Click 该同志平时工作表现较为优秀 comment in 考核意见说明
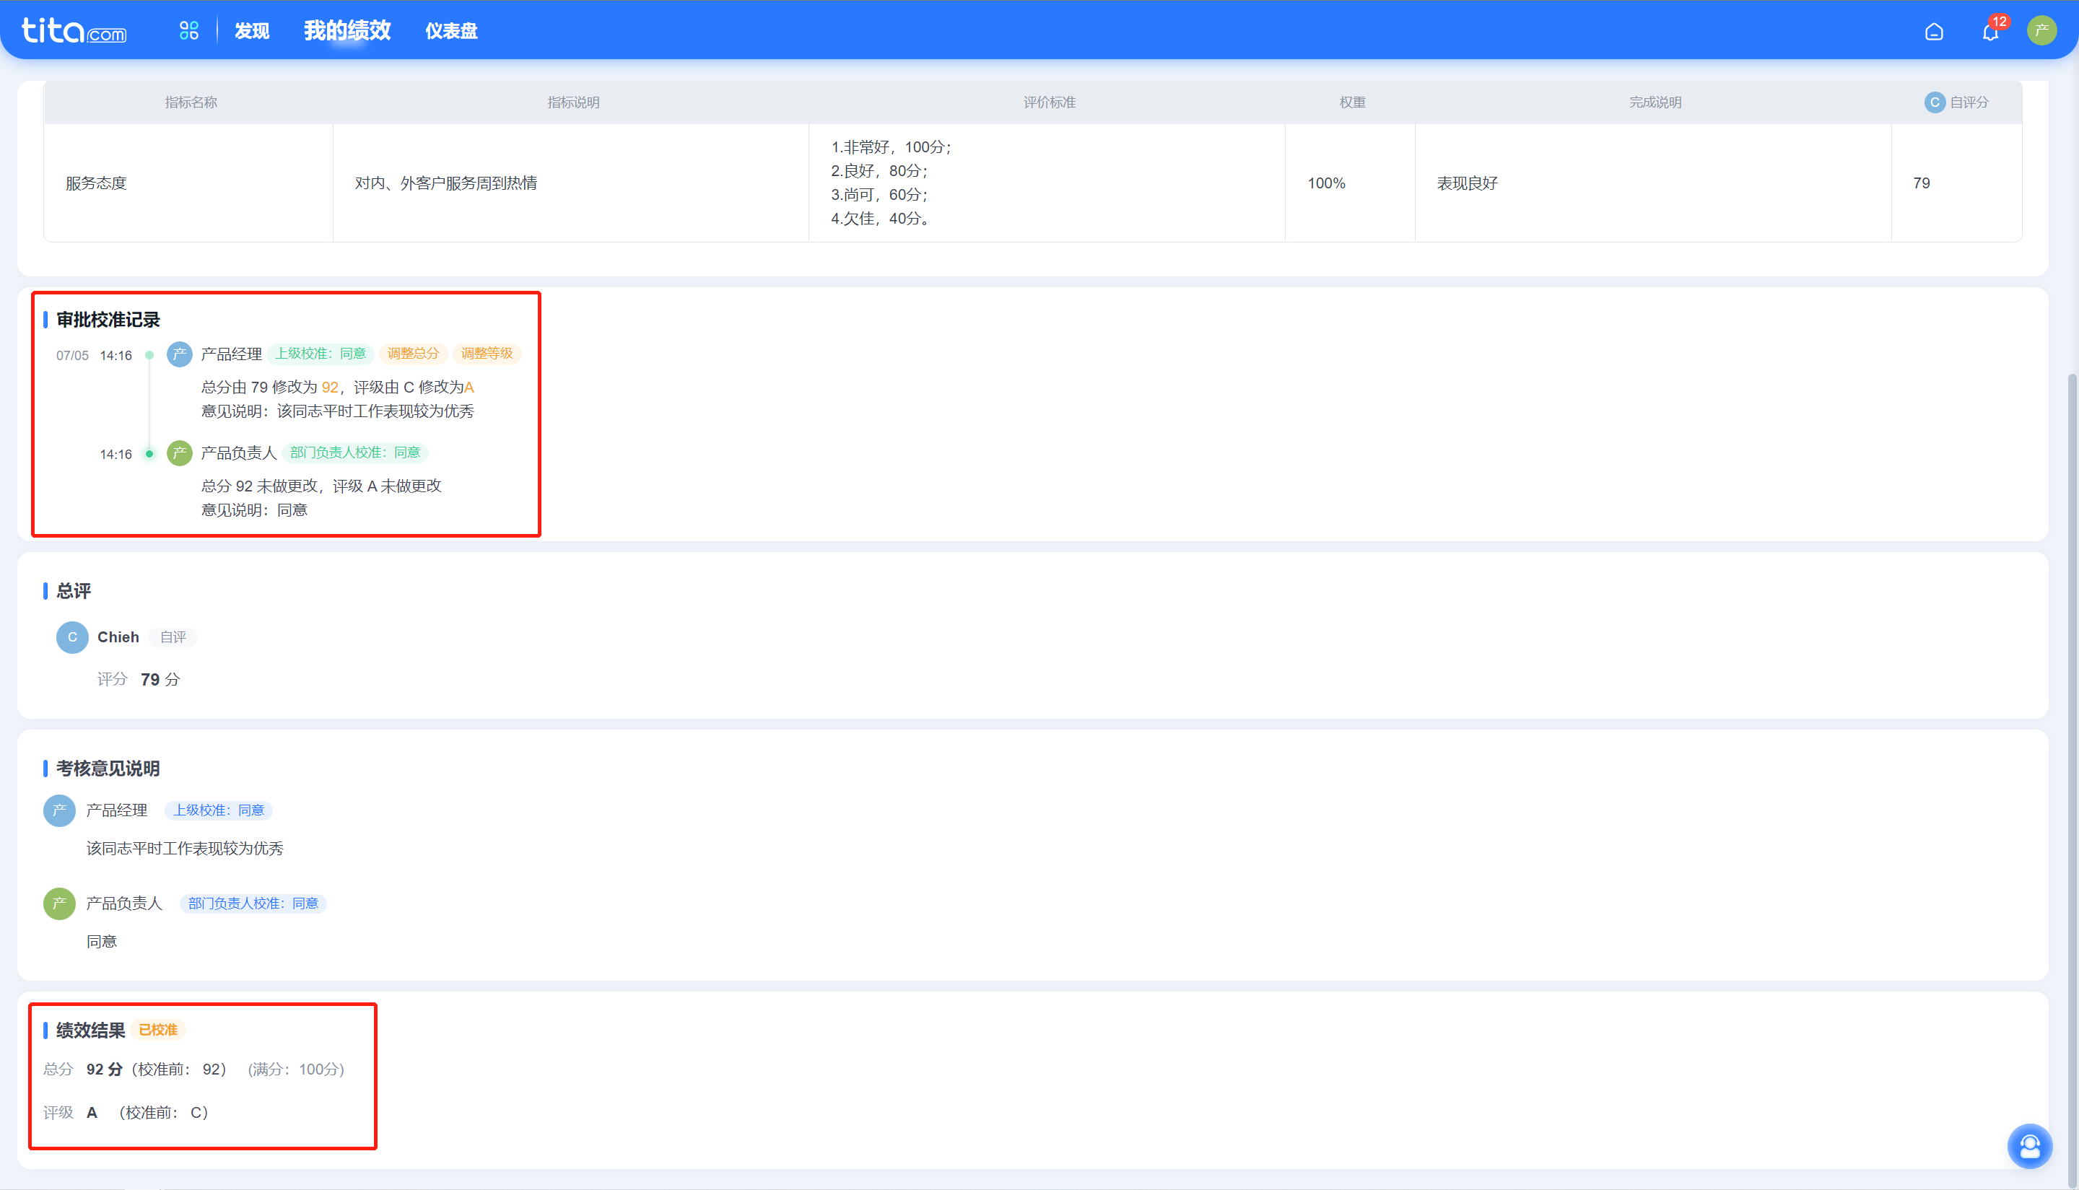Screen dimensions: 2079x1190 tap(185, 849)
